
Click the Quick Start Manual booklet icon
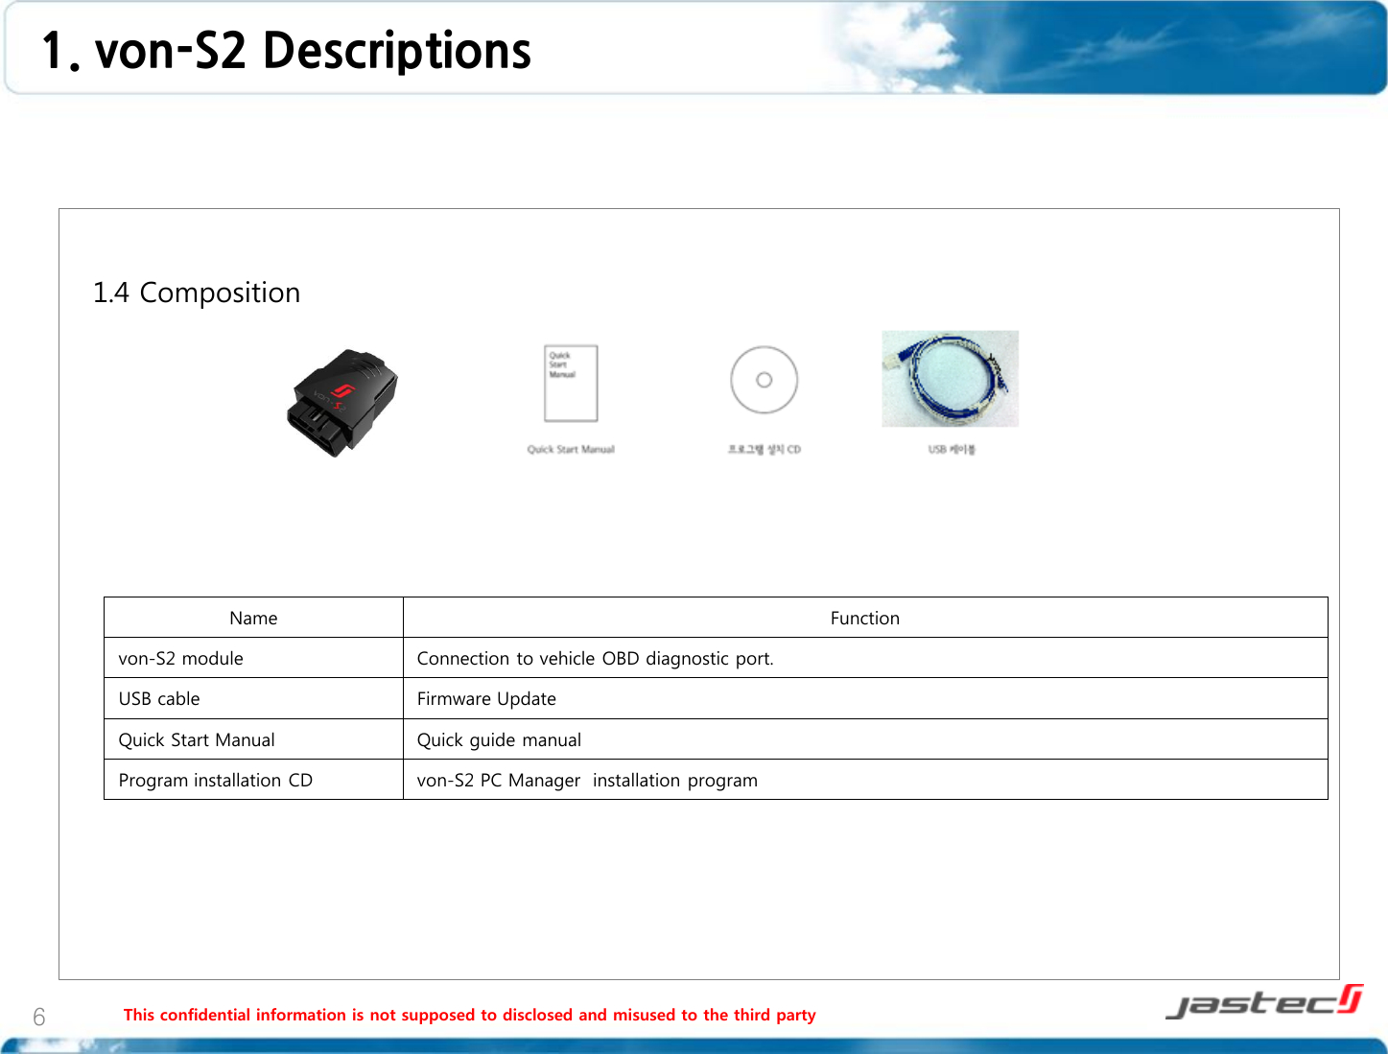tap(571, 384)
